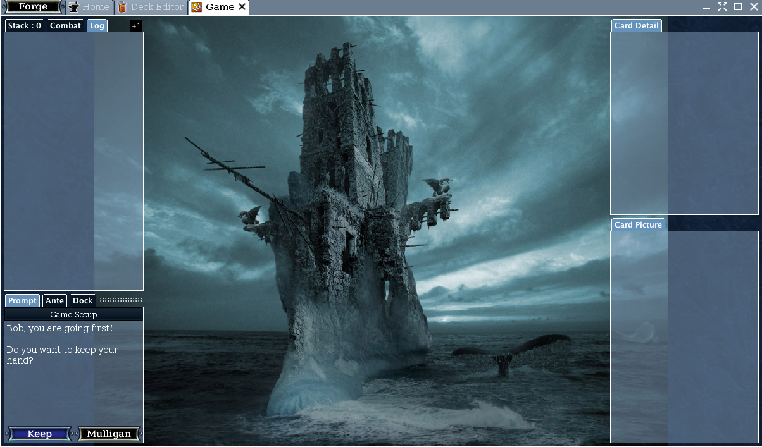Take a Mulligan
This screenshot has height=447, width=762.
click(x=109, y=434)
